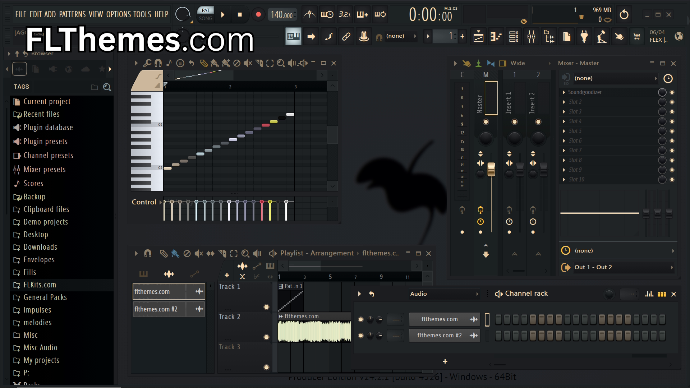Expand the Soundgoodizer slot arrow
The height and width of the screenshot is (388, 690).
(x=564, y=92)
